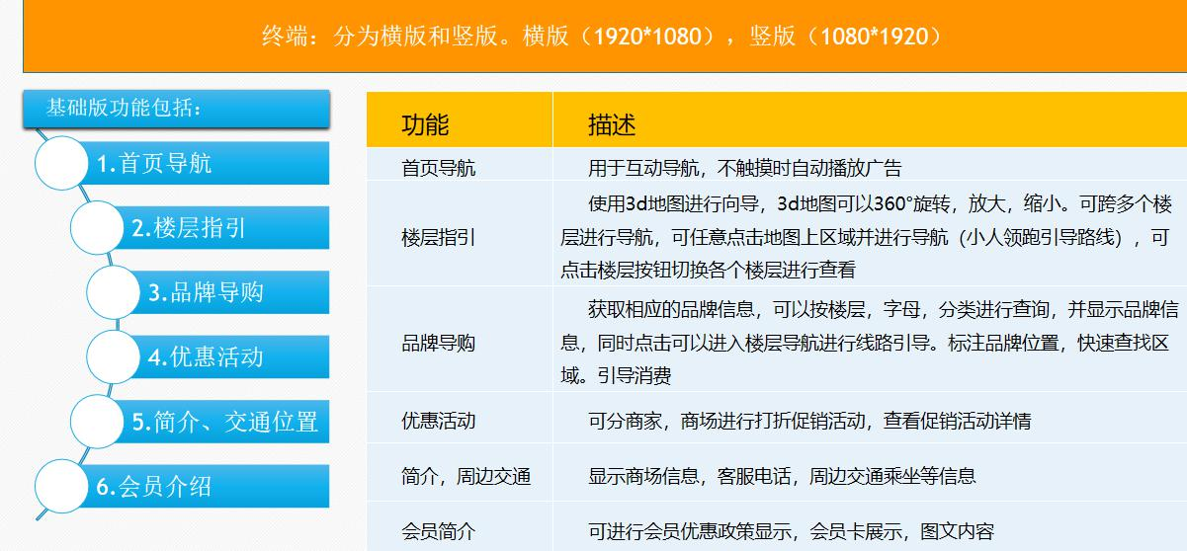The height and width of the screenshot is (551, 1187).
Task: Select the 首页导航 cell in the table
Action: tap(438, 168)
